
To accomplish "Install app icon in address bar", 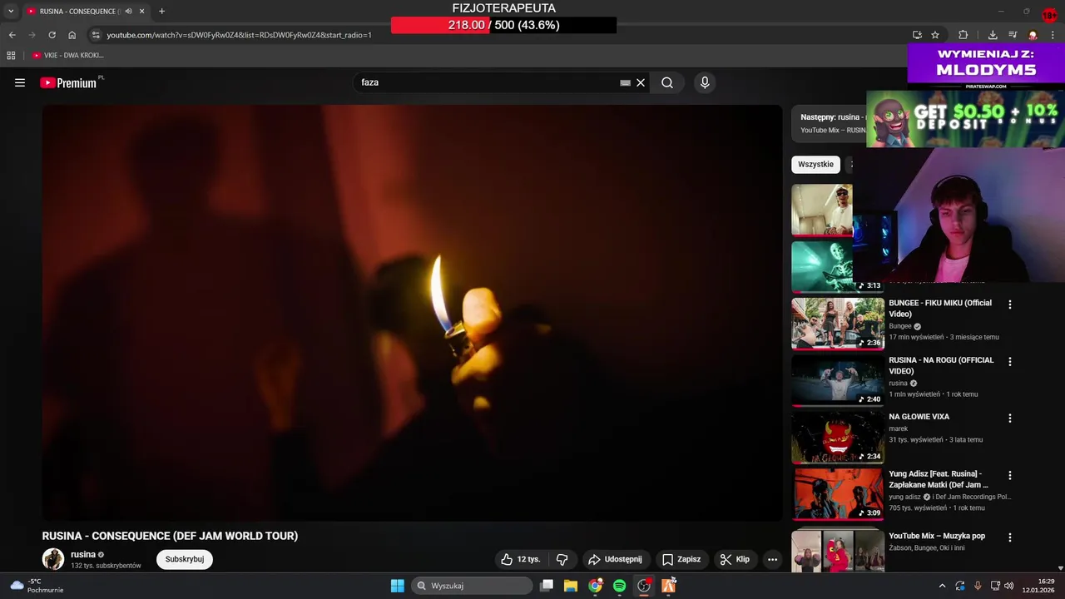I will (917, 35).
